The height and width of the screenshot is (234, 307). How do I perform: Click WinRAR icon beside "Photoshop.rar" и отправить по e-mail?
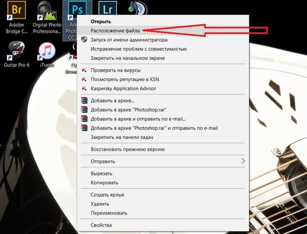pyautogui.click(x=84, y=128)
